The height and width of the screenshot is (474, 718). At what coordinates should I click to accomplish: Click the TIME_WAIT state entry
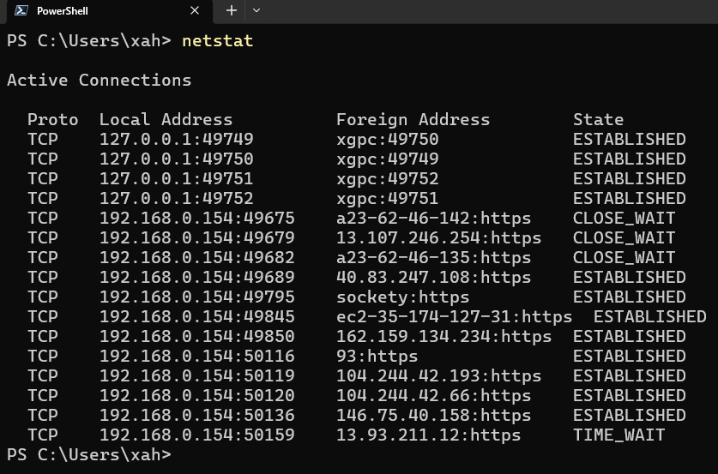[618, 435]
